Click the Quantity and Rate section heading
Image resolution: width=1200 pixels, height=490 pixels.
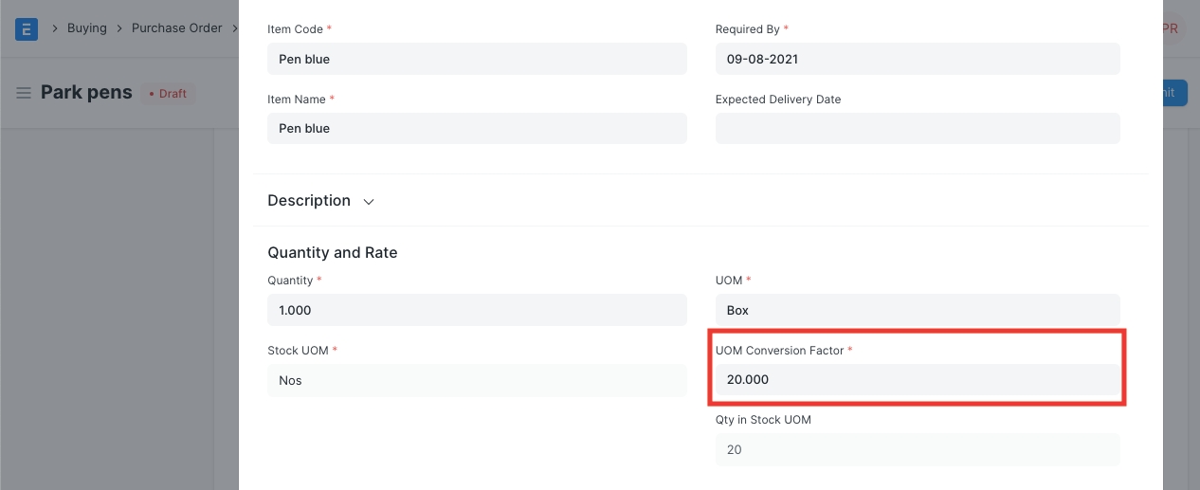[x=333, y=253]
